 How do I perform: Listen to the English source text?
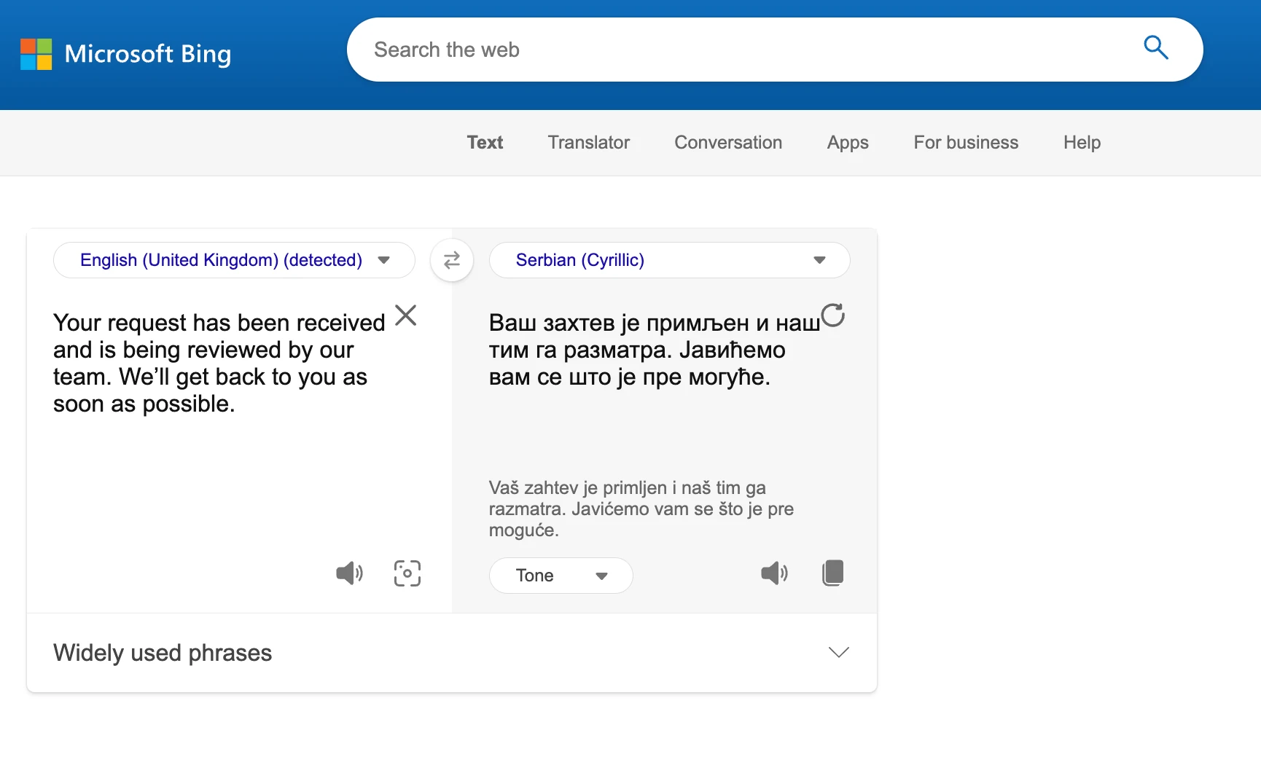(349, 573)
